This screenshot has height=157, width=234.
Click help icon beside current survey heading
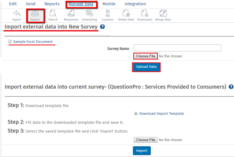coord(231,87)
